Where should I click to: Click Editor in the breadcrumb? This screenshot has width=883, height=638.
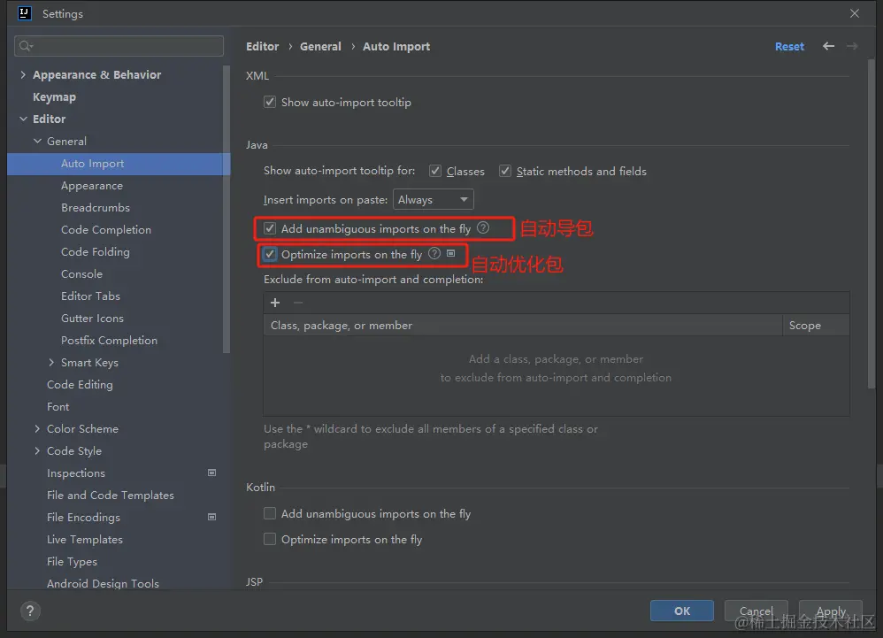pos(263,46)
